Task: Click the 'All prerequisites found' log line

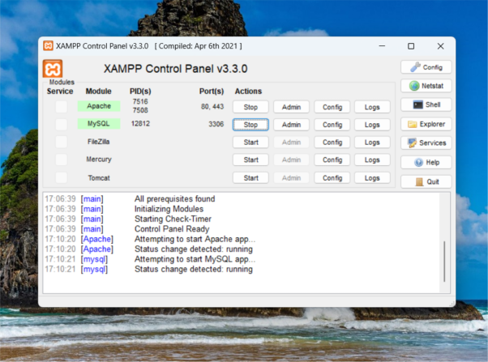Action: click(174, 198)
